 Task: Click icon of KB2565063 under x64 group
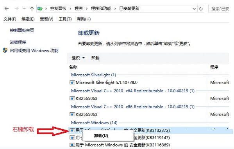pos(72,98)
